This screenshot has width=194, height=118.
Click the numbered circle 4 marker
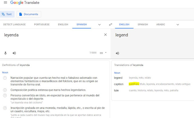click(x=5, y=108)
